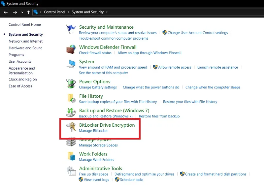This screenshot has height=193, width=264.
Task: Click the Back up and Restore icon
Action: (x=71, y=113)
